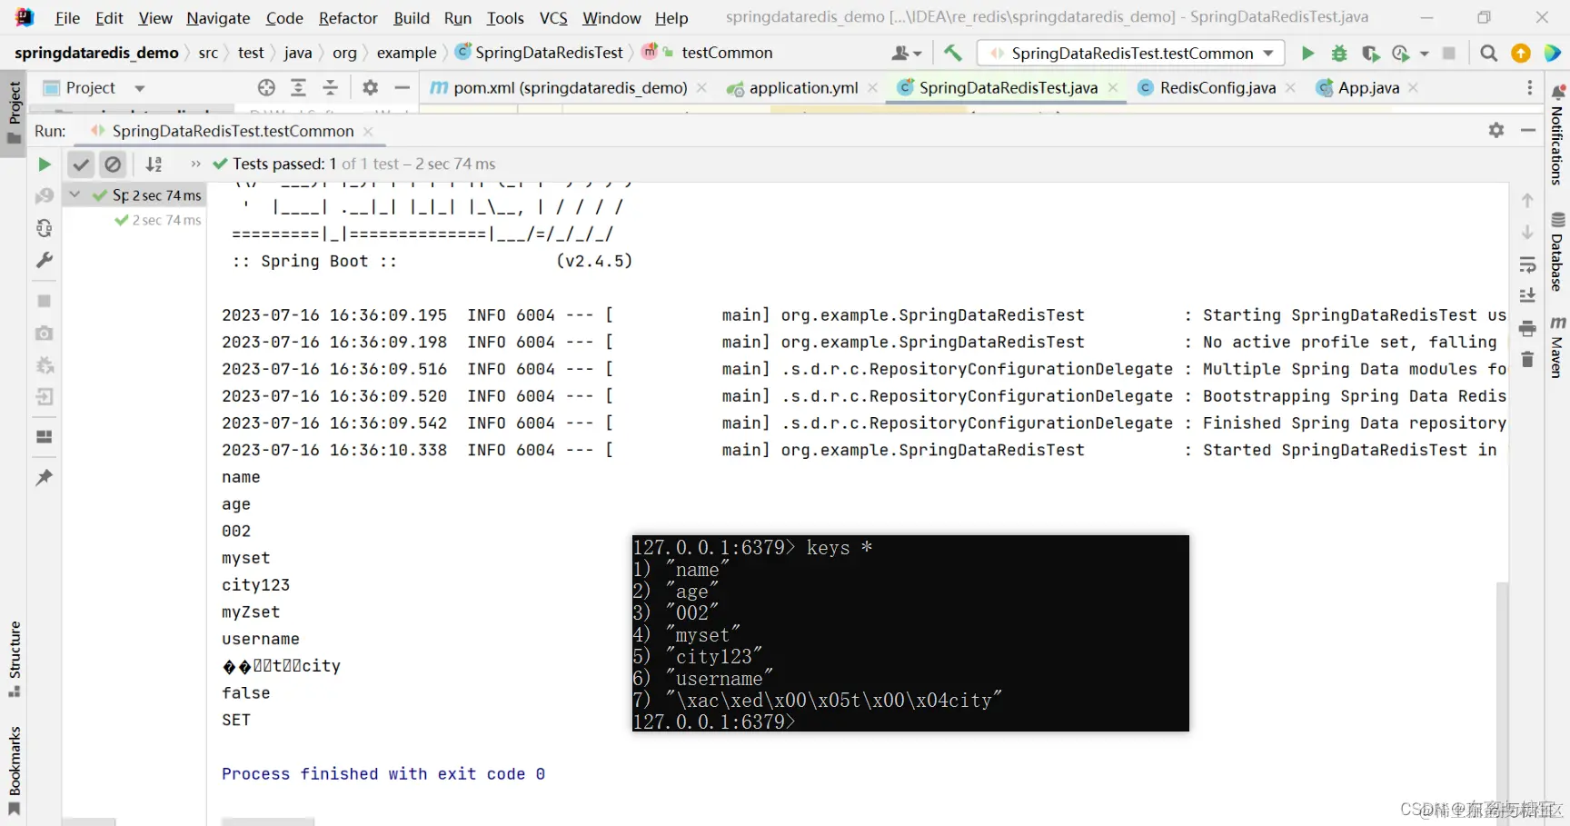
Task: Switch to App.java tab
Action: click(1368, 88)
